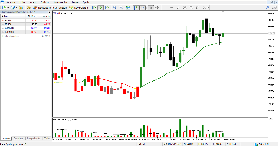Open the search magnifier icon
The height and width of the screenshot is (146, 278).
(267, 7)
